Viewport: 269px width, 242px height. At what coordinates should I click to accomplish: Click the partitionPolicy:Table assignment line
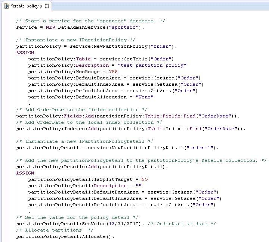[x=101, y=59]
